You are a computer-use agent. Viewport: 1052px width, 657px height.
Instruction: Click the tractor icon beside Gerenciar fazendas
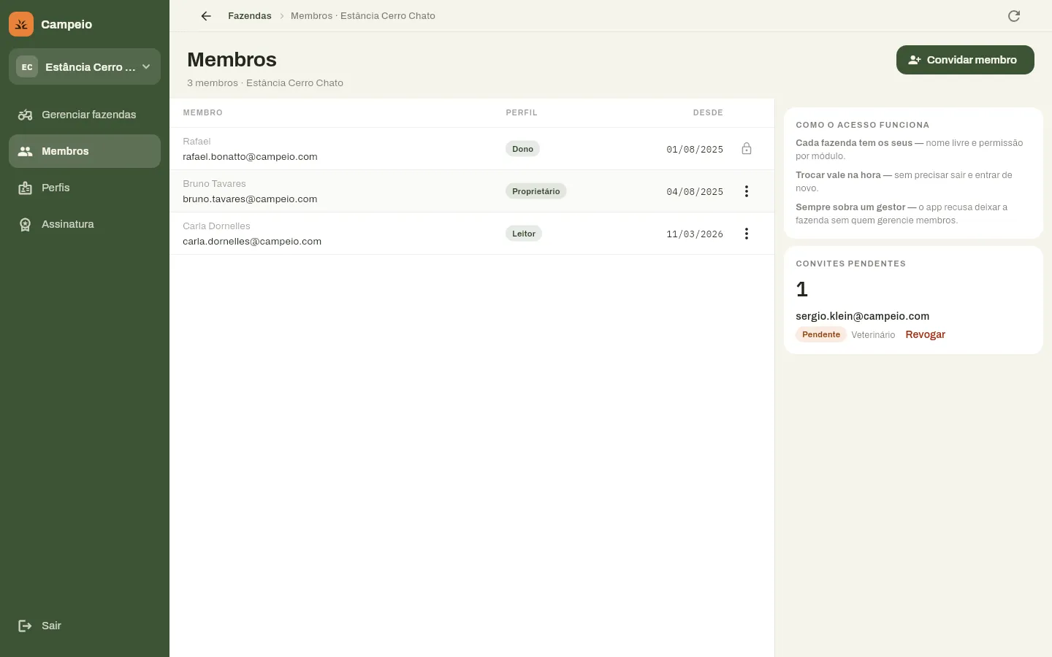point(26,115)
